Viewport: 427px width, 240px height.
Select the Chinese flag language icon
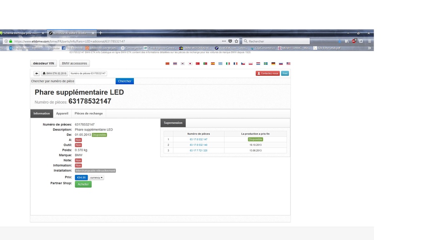(x=168, y=64)
